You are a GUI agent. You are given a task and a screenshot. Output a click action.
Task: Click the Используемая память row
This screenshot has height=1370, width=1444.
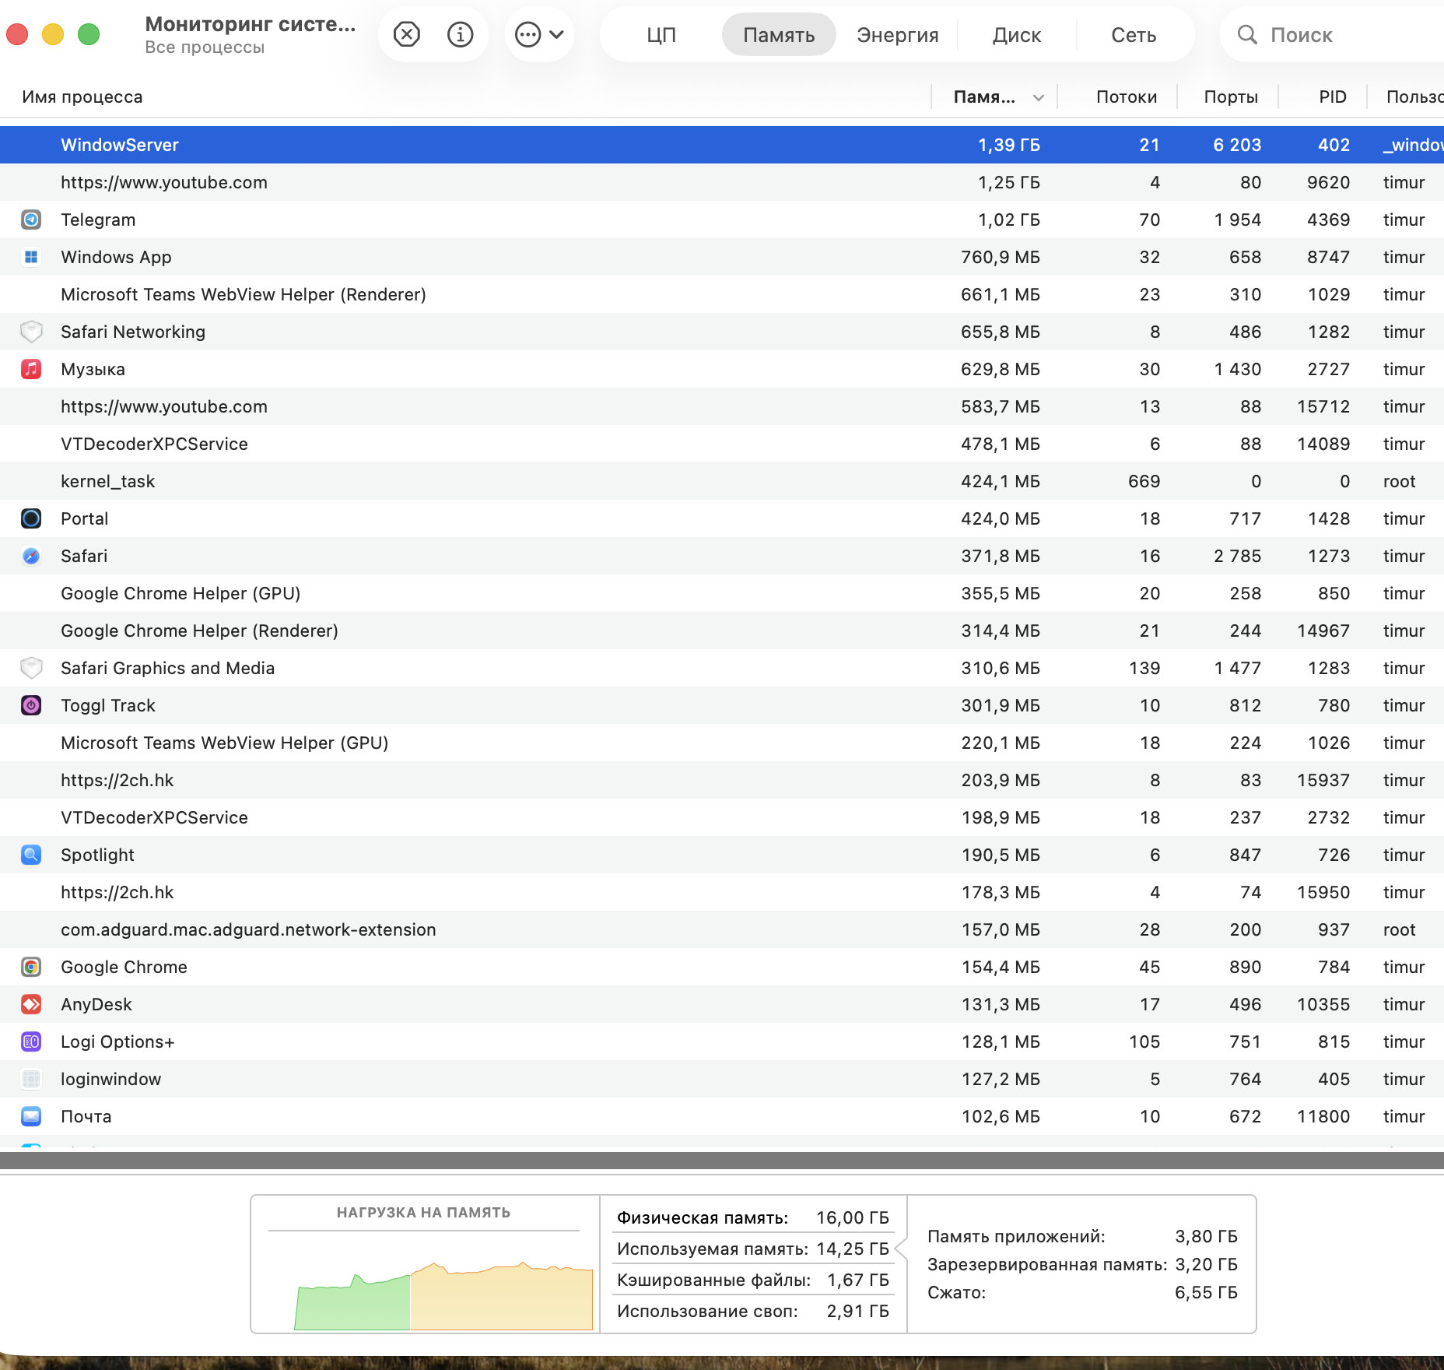coord(752,1249)
